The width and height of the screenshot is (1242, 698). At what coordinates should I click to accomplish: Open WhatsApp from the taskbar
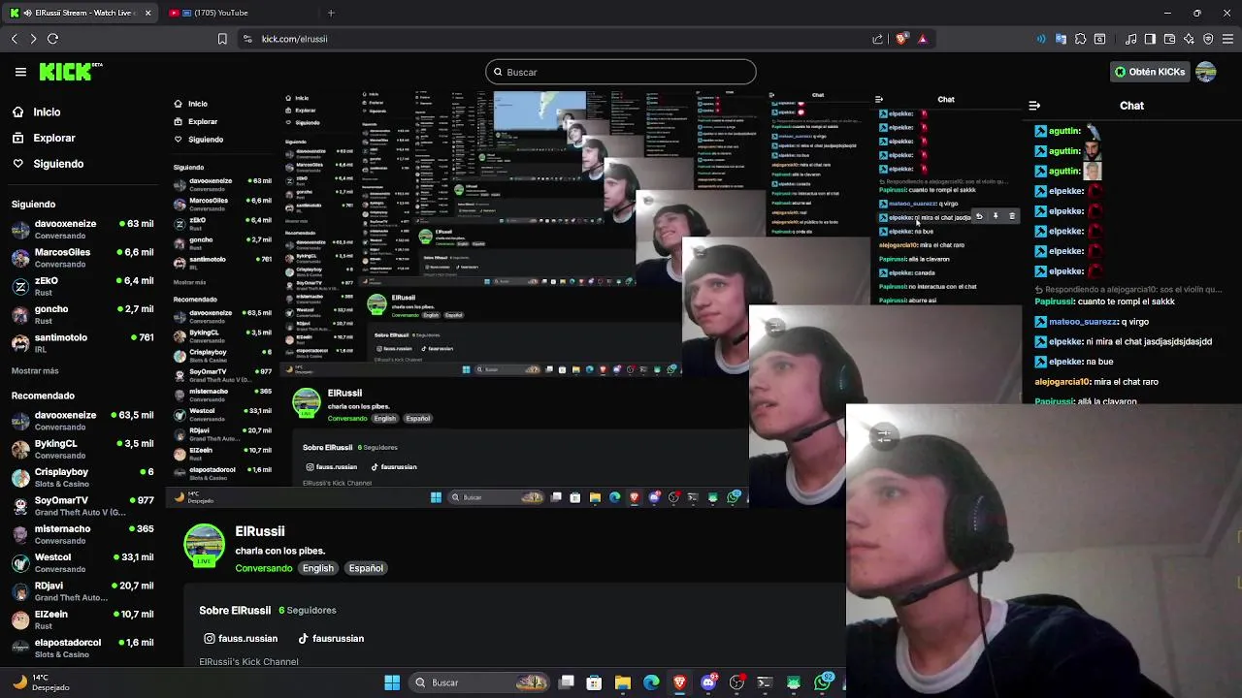[x=823, y=682]
